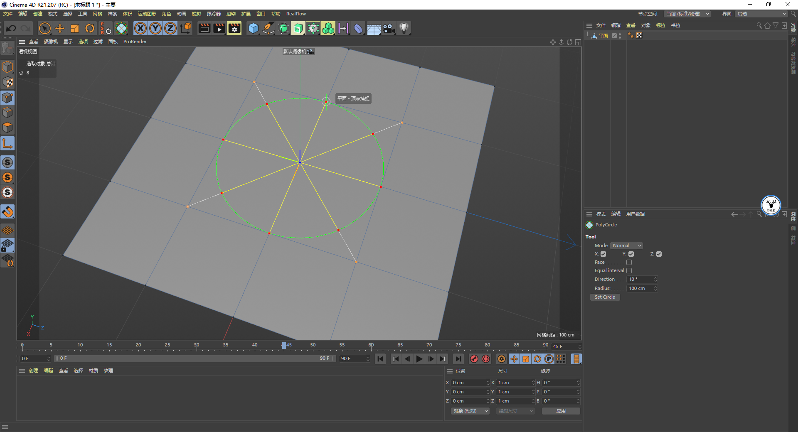Click the floor/environment object icon
Viewport: 798px width, 432px height.
coord(374,28)
